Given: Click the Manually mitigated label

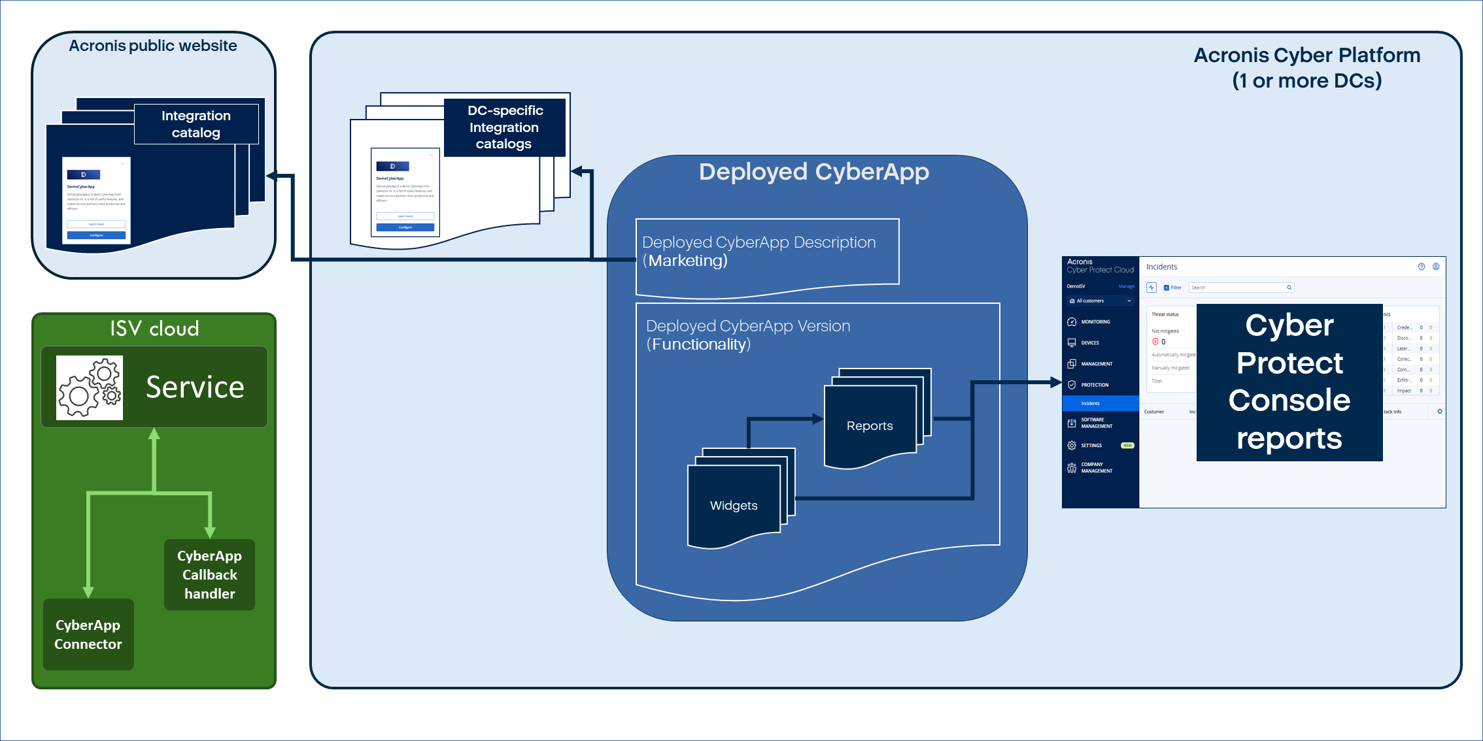Looking at the screenshot, I should coord(1170,368).
